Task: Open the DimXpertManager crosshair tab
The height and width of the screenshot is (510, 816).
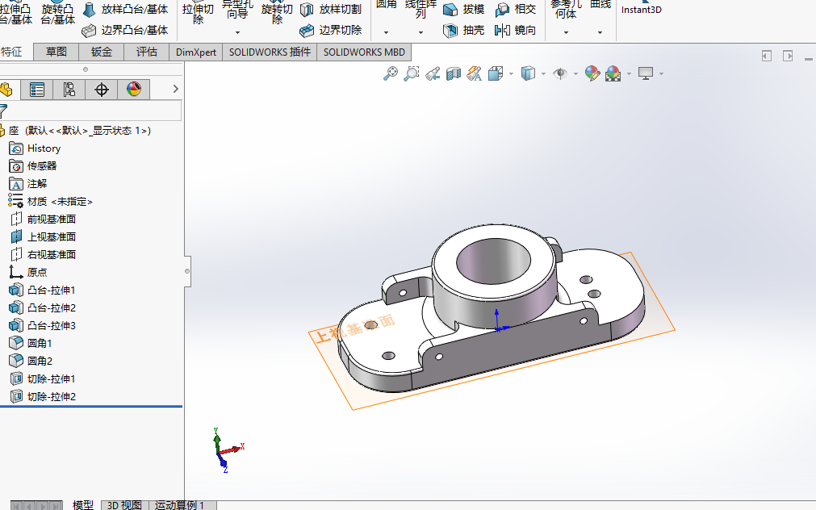Action: pyautogui.click(x=102, y=90)
